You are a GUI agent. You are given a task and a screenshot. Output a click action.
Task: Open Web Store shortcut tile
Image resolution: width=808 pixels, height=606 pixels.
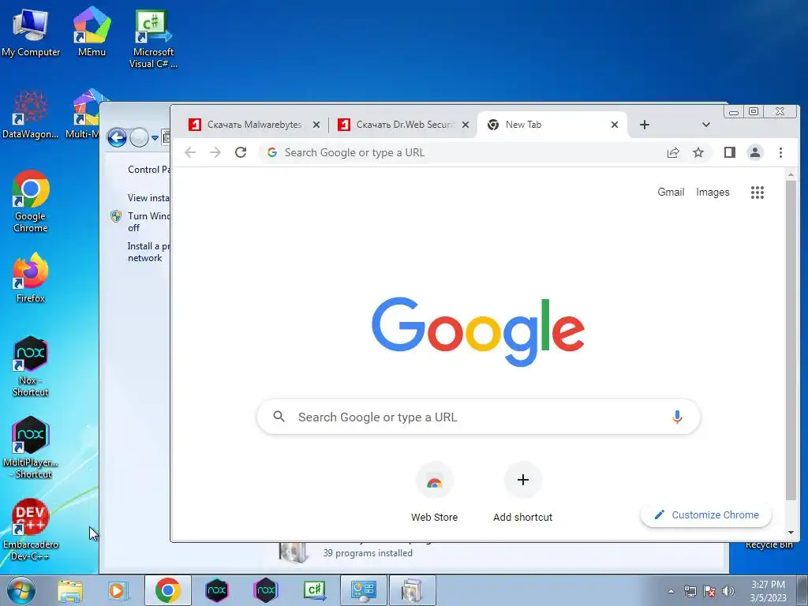435,493
